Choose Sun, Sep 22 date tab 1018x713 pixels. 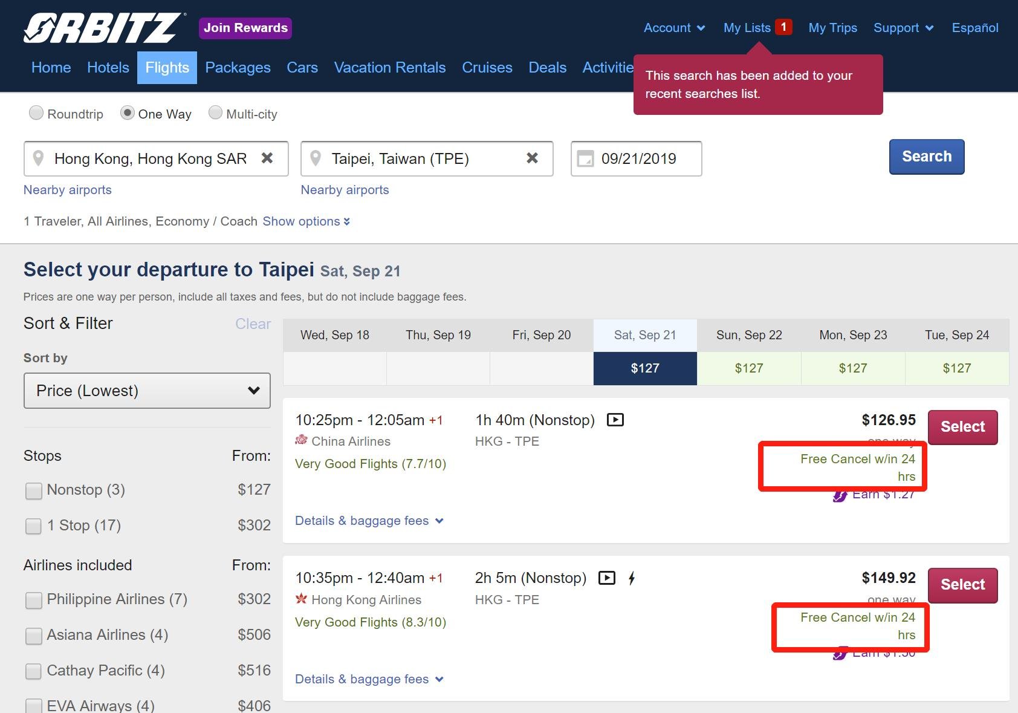pos(749,352)
